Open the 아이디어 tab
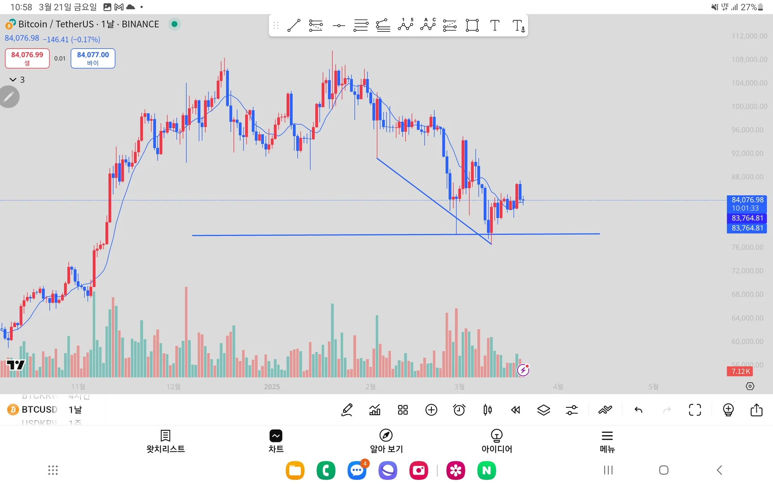This screenshot has width=773, height=484. coord(497,441)
